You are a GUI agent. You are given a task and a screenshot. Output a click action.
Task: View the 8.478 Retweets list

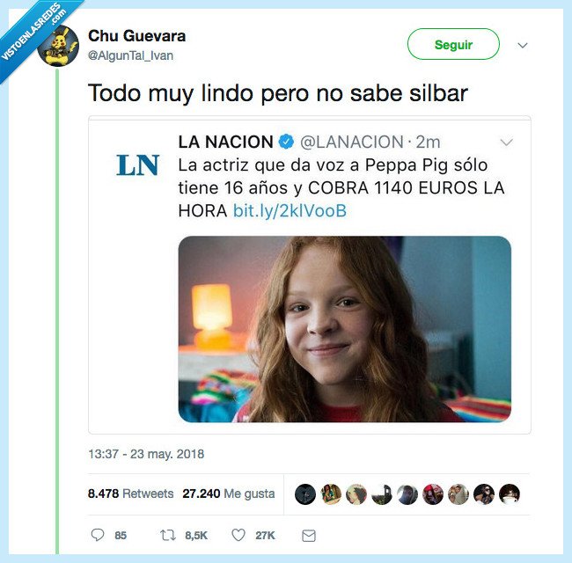[130, 494]
